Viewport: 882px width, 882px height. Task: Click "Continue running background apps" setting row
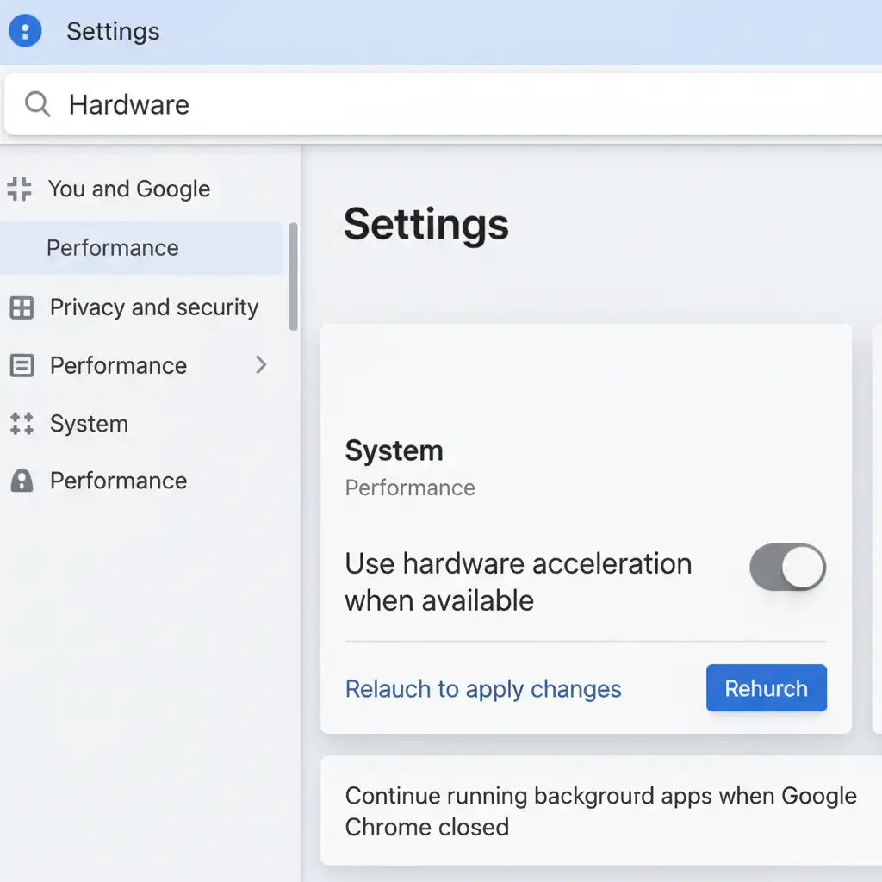[x=600, y=811]
